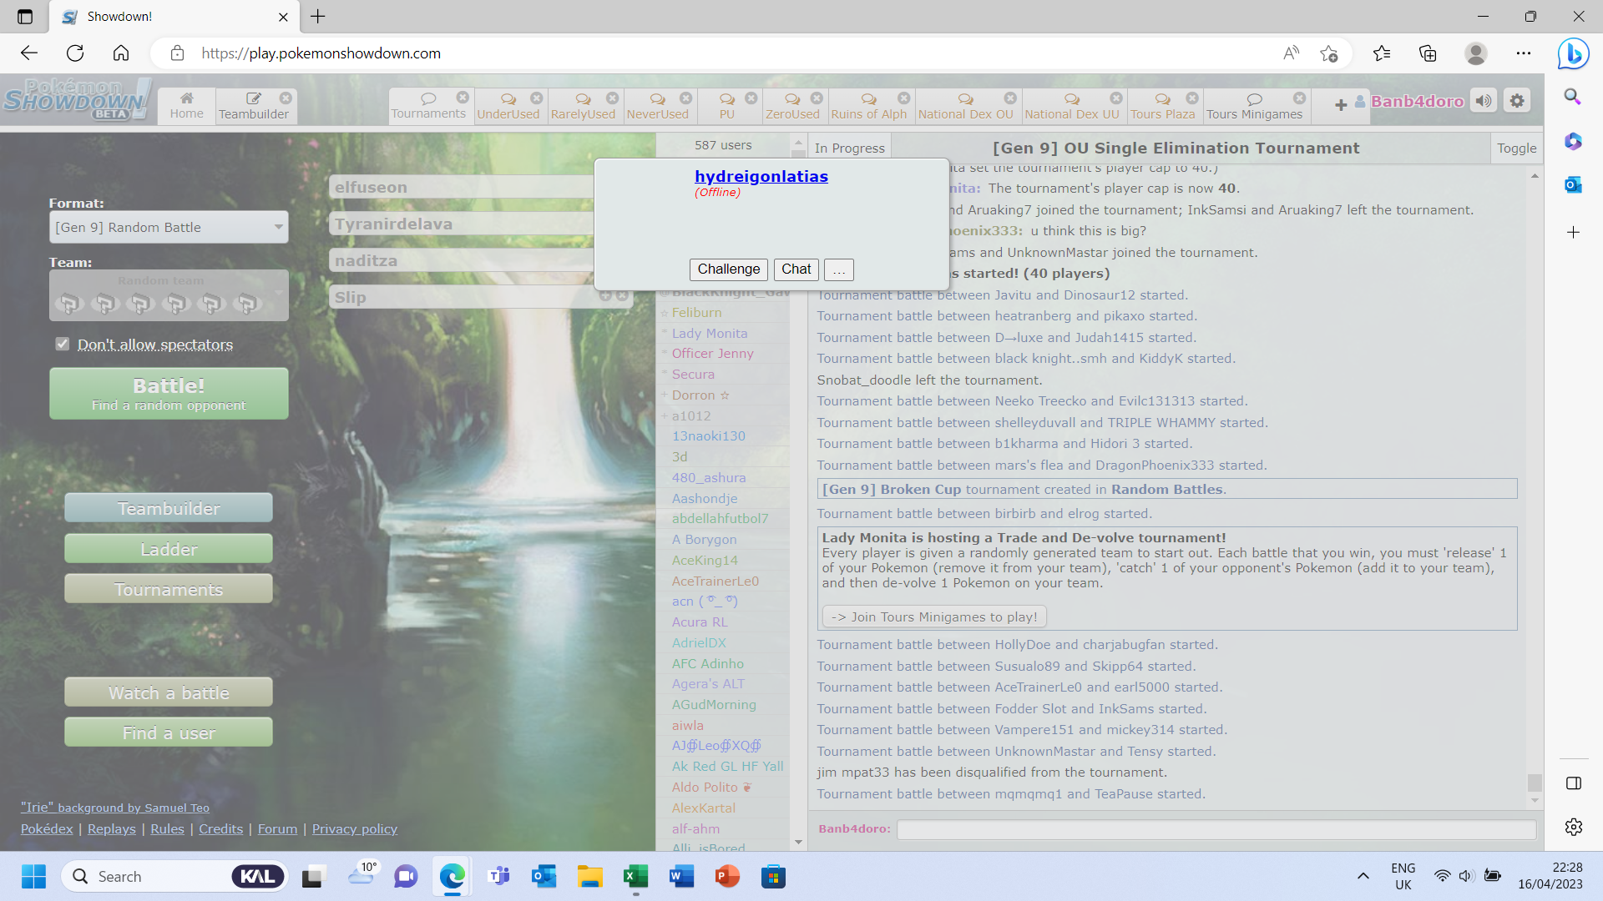Open the Bing sidebar icon in Edge

pos(1573,53)
